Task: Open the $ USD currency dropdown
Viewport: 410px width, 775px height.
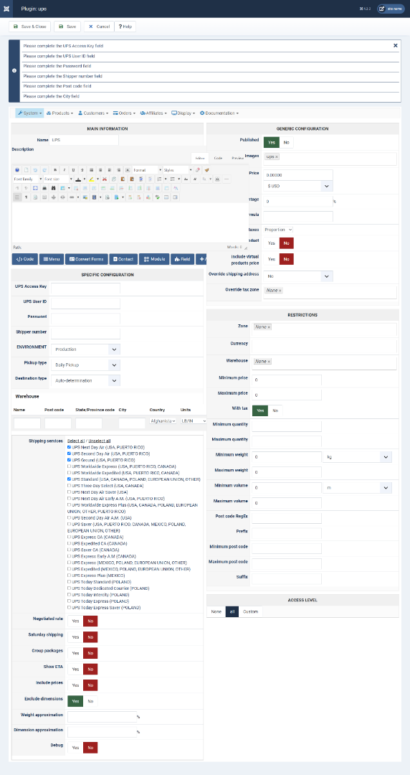Action: 298,186
